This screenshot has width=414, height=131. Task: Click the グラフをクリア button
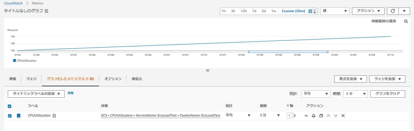click(x=387, y=94)
